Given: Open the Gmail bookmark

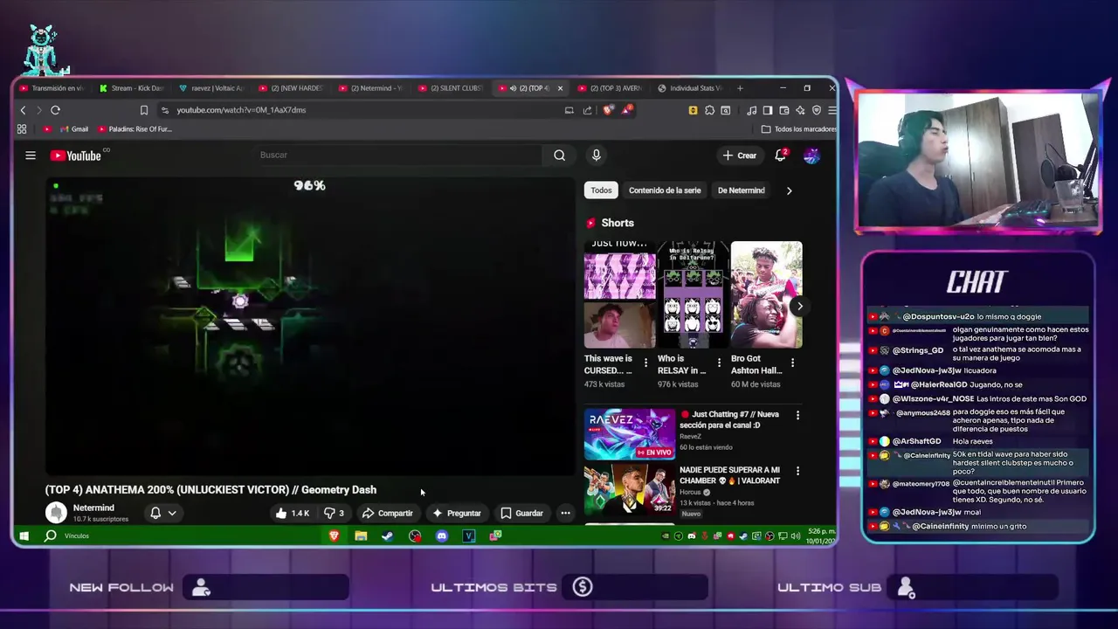Looking at the screenshot, I should [x=73, y=129].
